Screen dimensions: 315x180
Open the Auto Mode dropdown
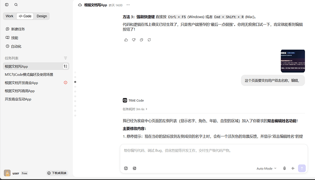(267, 169)
